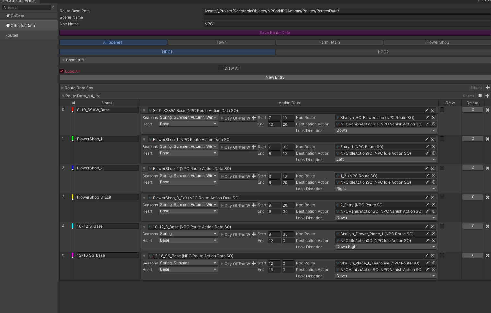Click the X delete button for FlowerShop_3_Exit
Image resolution: width=491 pixels, height=313 pixels.
pos(473,197)
